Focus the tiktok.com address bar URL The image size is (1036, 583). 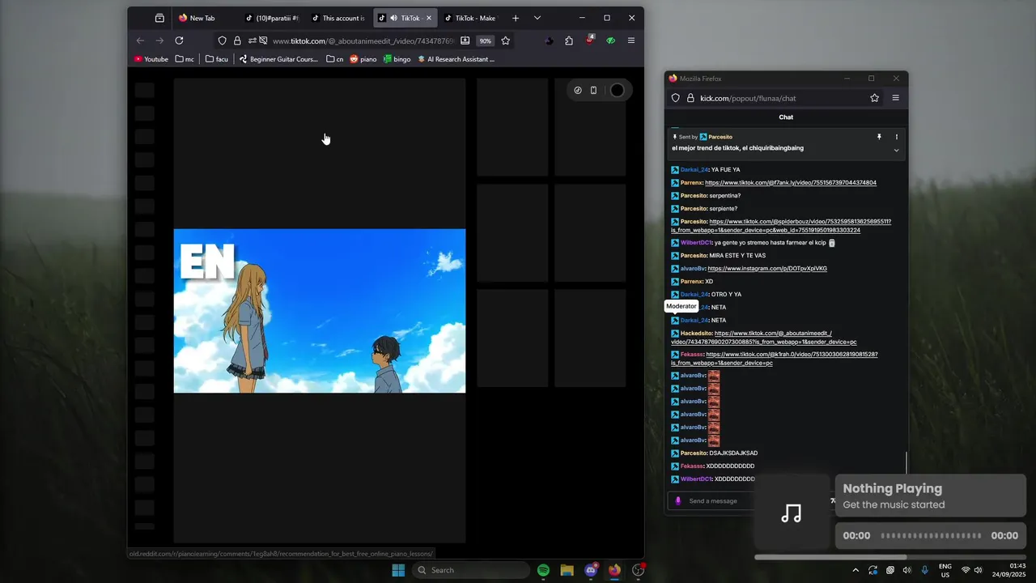click(x=363, y=40)
